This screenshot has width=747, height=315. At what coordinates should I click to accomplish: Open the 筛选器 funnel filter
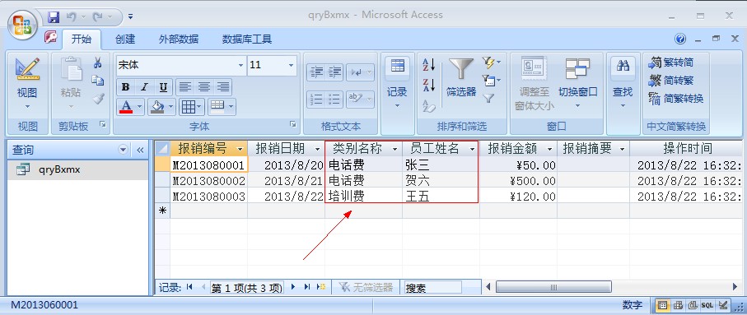coord(461,69)
